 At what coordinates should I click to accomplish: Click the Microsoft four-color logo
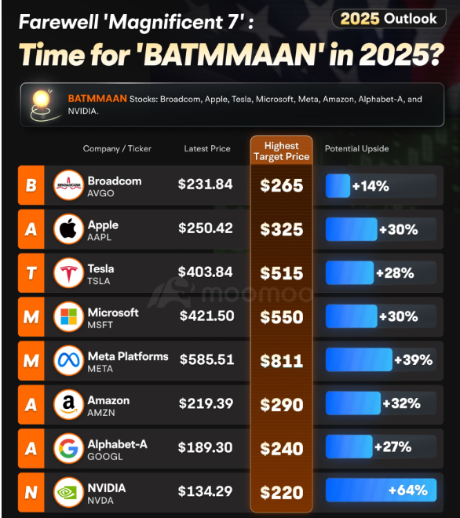(x=68, y=316)
